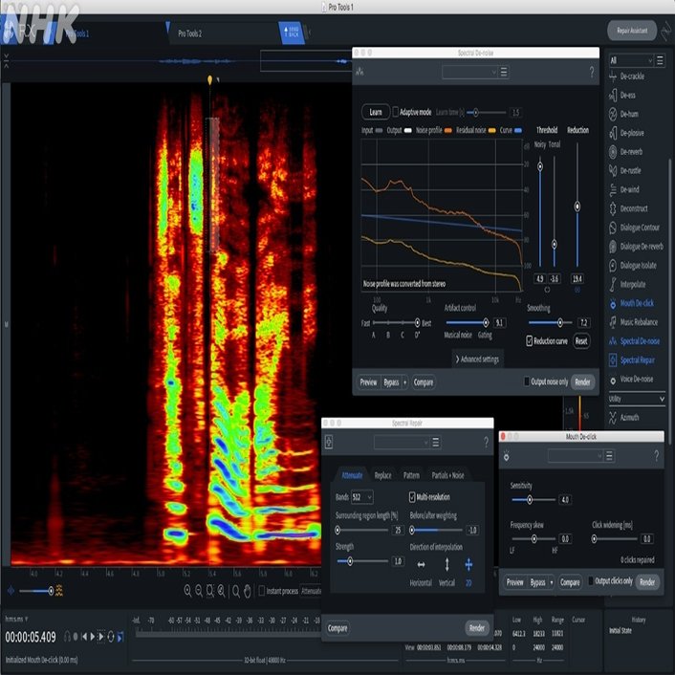Image resolution: width=675 pixels, height=675 pixels.
Task: Enable the Instant process checkbox
Action: coord(261,591)
